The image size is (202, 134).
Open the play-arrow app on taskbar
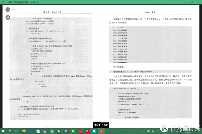59,131
